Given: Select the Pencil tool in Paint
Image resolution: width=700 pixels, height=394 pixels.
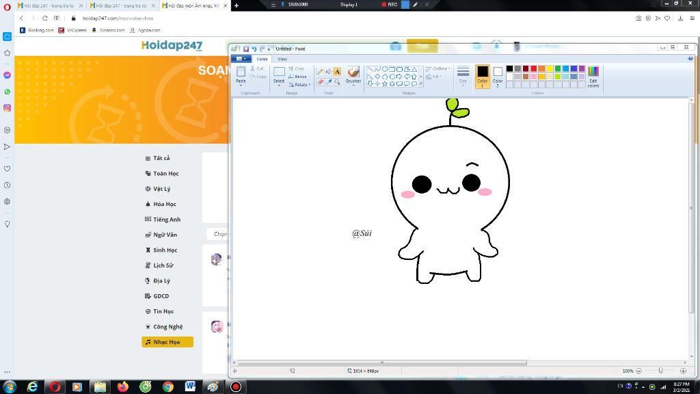Looking at the screenshot, I should point(320,72).
